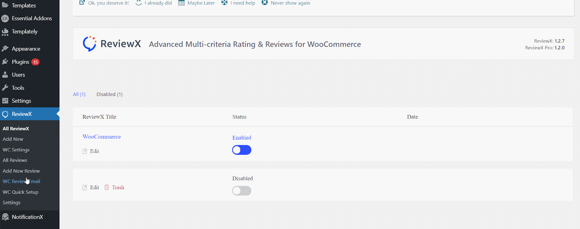Click the NotificationX sidebar icon
This screenshot has height=229, width=580.
5,217
